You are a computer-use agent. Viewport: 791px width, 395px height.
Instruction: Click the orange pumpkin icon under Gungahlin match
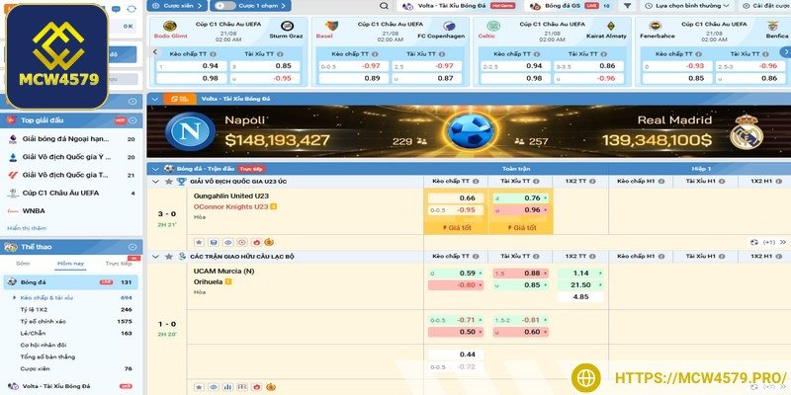[x=269, y=242]
